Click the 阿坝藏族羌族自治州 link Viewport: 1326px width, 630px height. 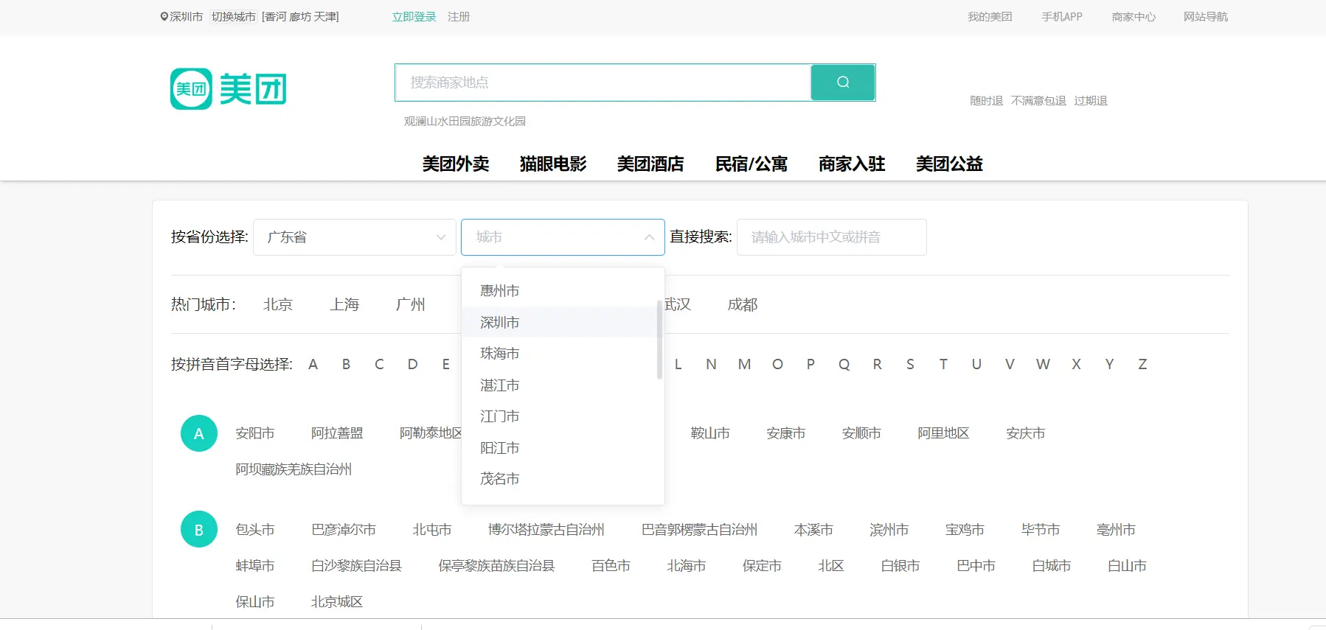pyautogui.click(x=294, y=469)
